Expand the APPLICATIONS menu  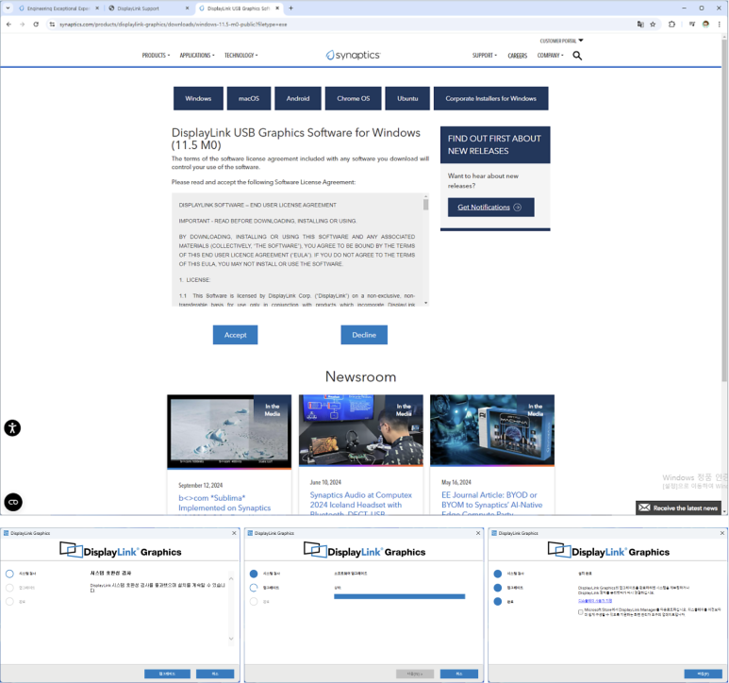197,56
